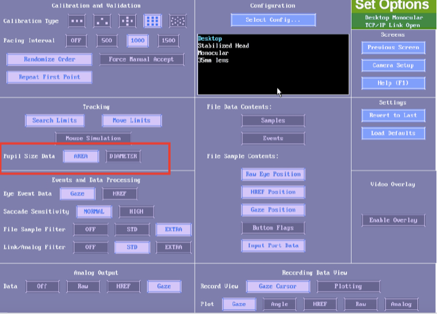Go to Previous Screen
Viewport: 437px width, 314px height.
point(393,48)
